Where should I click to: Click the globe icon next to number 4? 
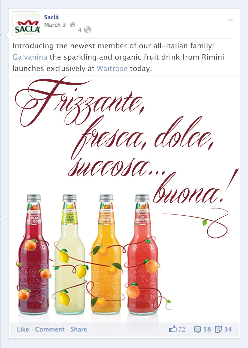tap(87, 29)
